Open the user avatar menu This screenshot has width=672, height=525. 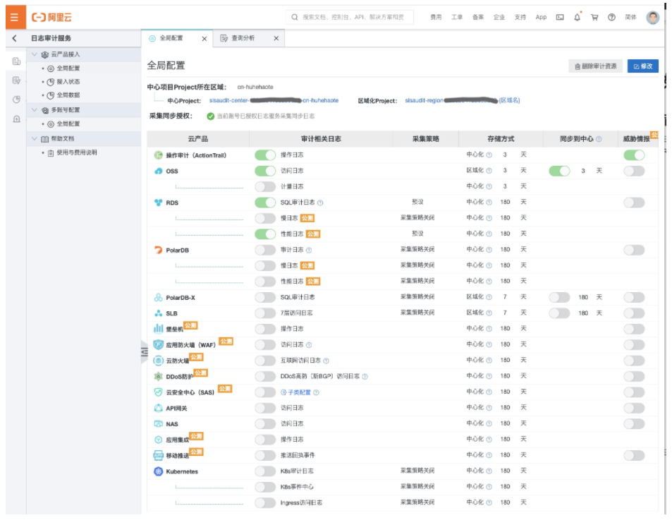click(x=653, y=17)
